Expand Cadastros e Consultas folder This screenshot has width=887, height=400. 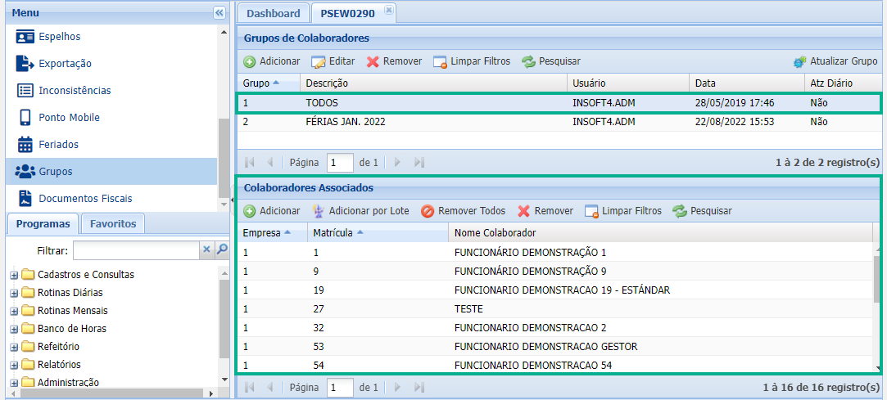pyautogui.click(x=14, y=275)
